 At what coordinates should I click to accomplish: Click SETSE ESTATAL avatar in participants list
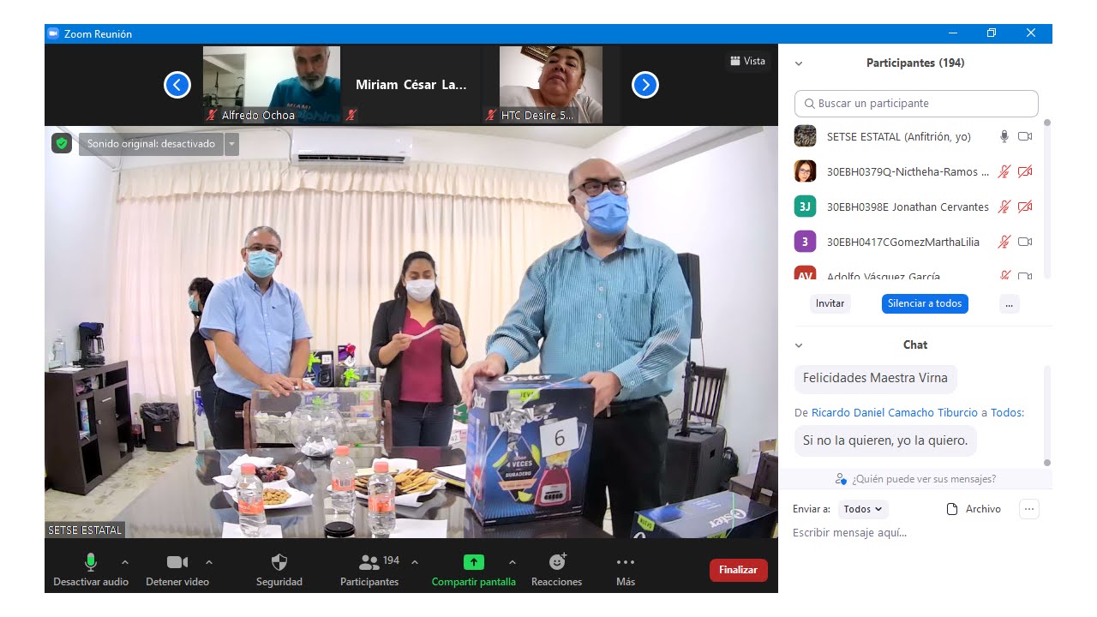coord(805,136)
